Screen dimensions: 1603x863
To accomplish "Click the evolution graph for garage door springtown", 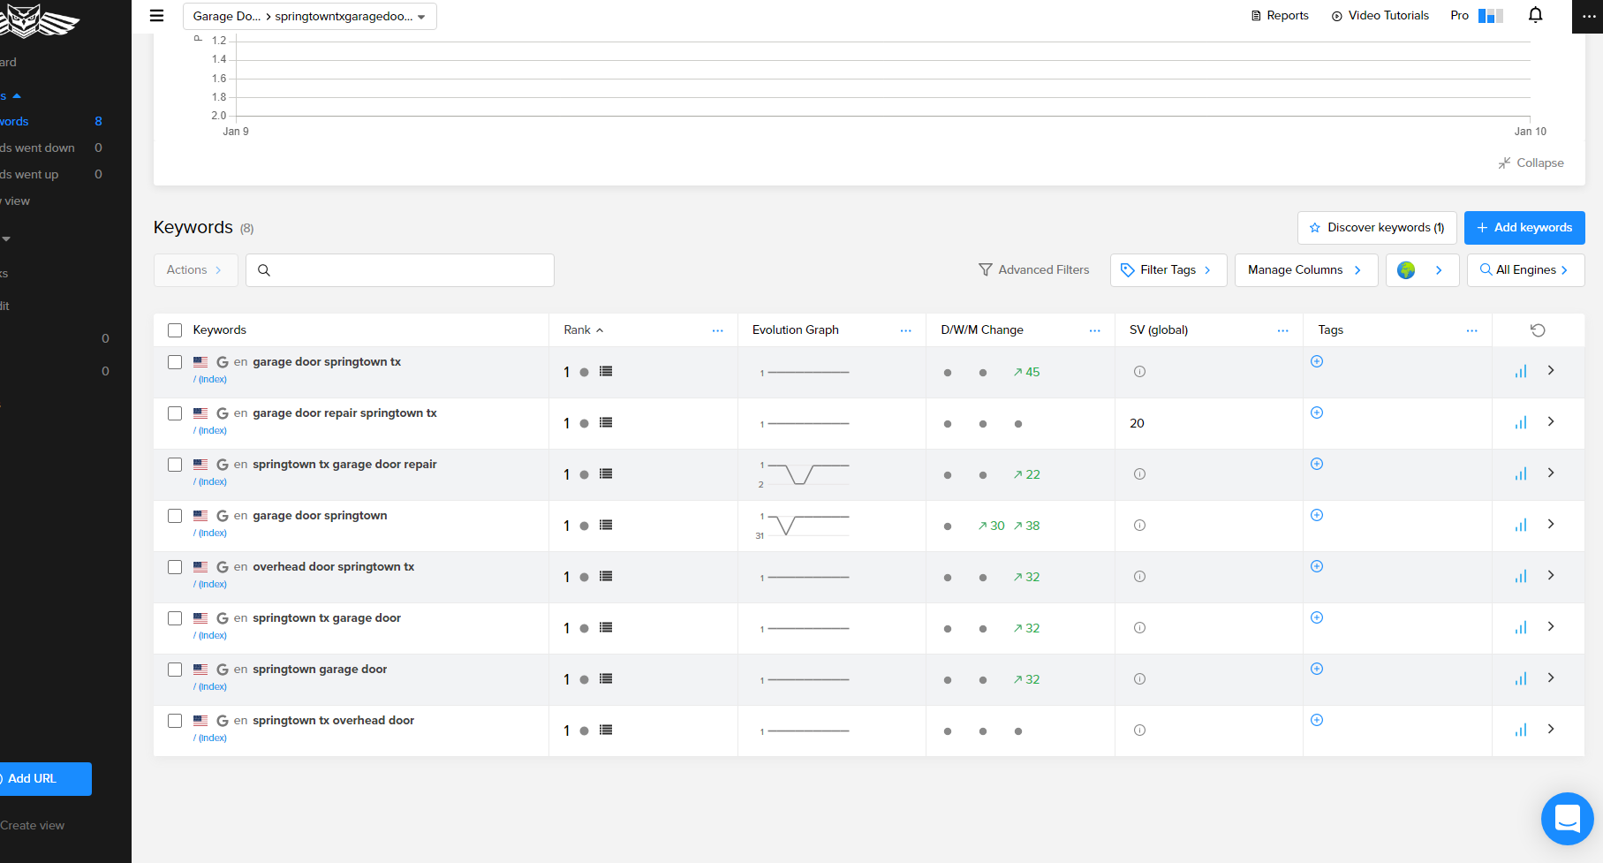I will (x=805, y=526).
